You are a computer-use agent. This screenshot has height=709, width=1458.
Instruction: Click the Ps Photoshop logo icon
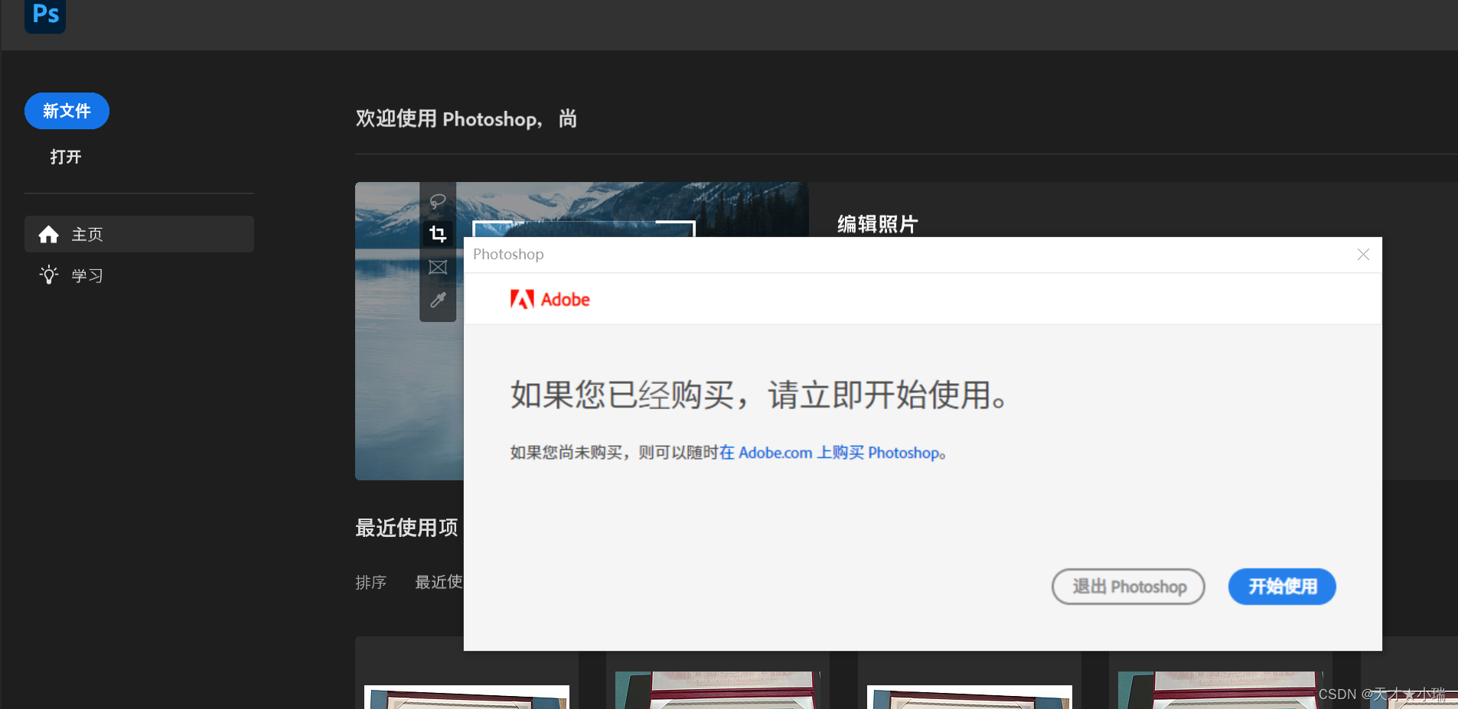click(45, 15)
